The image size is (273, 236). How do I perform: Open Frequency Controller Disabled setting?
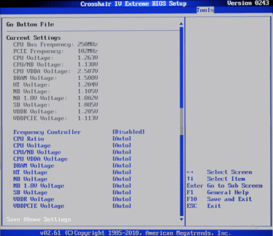[129, 132]
